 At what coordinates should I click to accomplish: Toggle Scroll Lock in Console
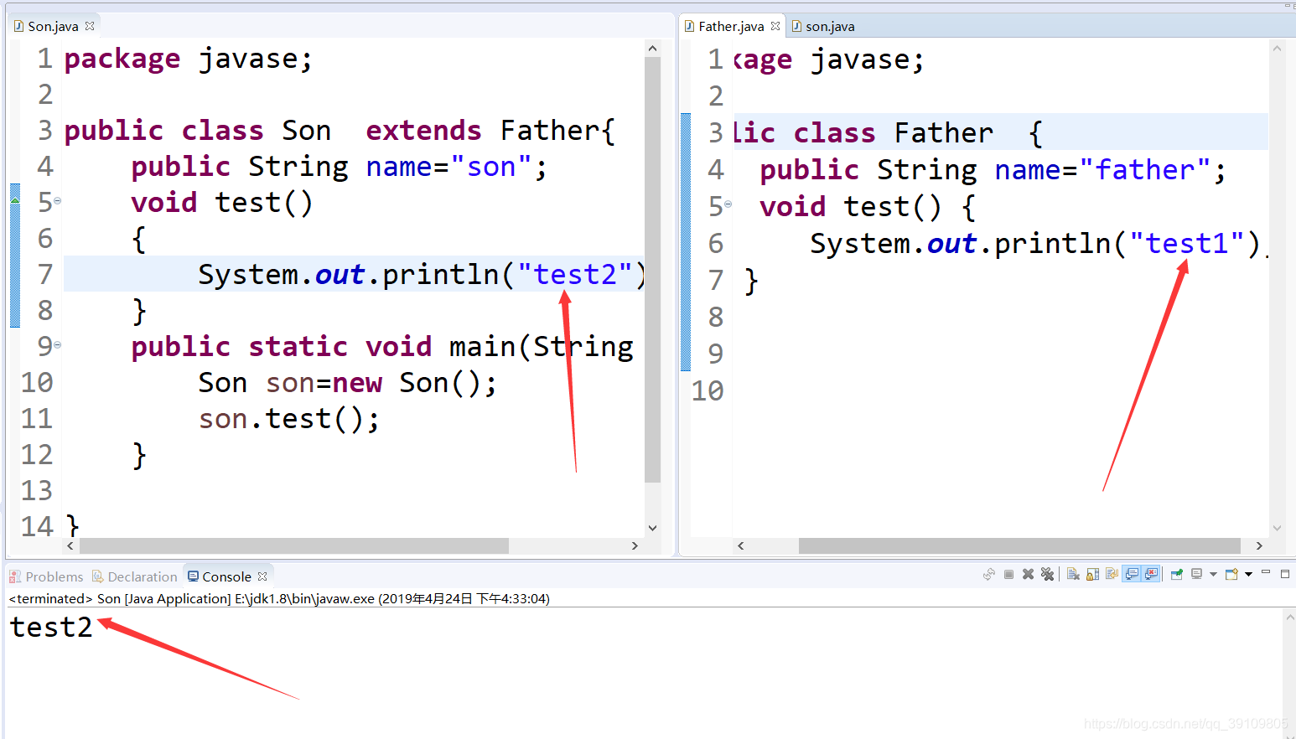pyautogui.click(x=1092, y=574)
